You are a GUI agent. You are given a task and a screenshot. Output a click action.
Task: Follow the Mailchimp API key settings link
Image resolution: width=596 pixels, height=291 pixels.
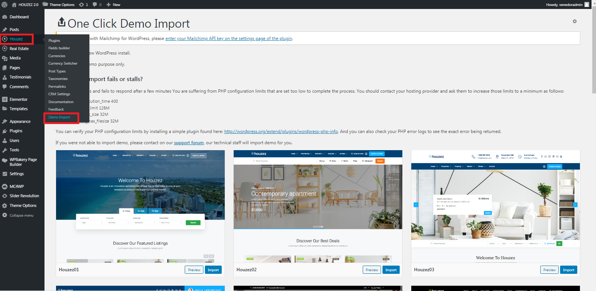coord(229,38)
